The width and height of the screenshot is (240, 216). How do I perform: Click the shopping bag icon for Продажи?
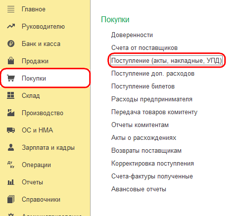pos(11,61)
